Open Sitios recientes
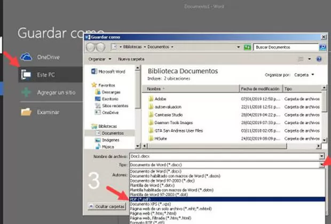331x224 pixels. 112,106
